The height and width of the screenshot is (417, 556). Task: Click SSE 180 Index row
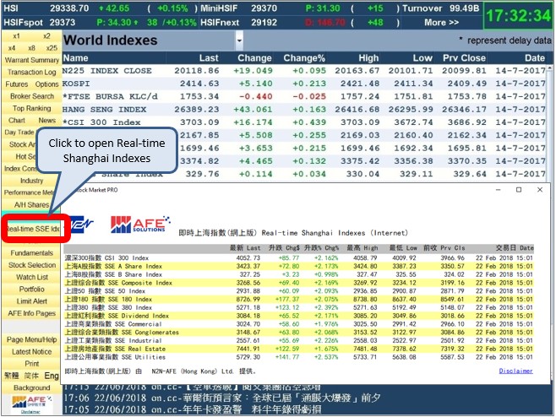(298, 299)
